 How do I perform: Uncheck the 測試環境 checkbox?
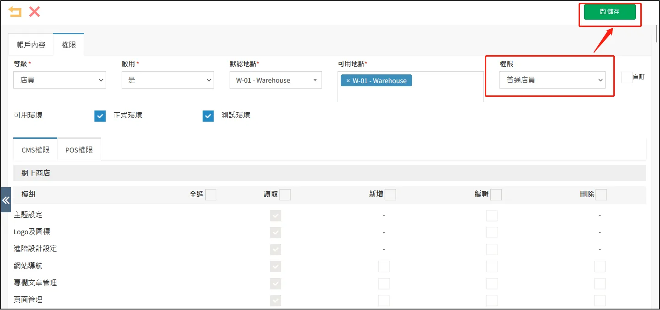208,116
